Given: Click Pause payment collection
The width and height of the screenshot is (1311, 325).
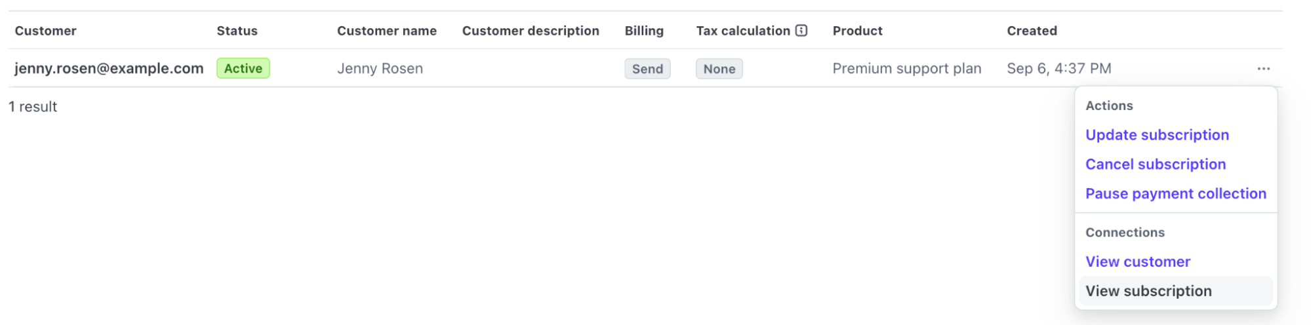Looking at the screenshot, I should pyautogui.click(x=1175, y=194).
